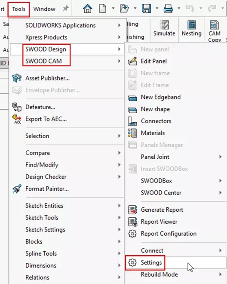Select Edit Panel pencil icon
Image resolution: width=227 pixels, height=284 pixels.
132,61
